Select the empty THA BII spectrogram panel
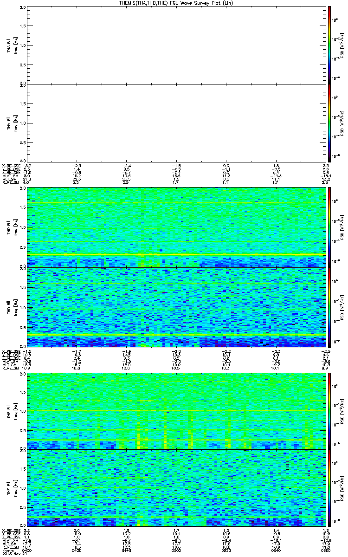348x557 pixels. pos(176,123)
